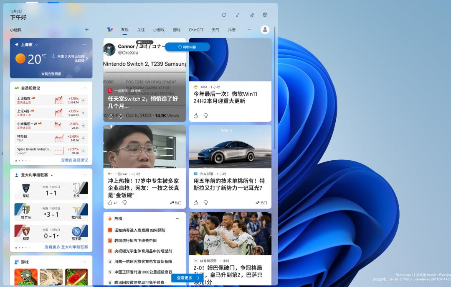Add 上证A指 to watchlist
The image size is (451, 287).
point(83,113)
